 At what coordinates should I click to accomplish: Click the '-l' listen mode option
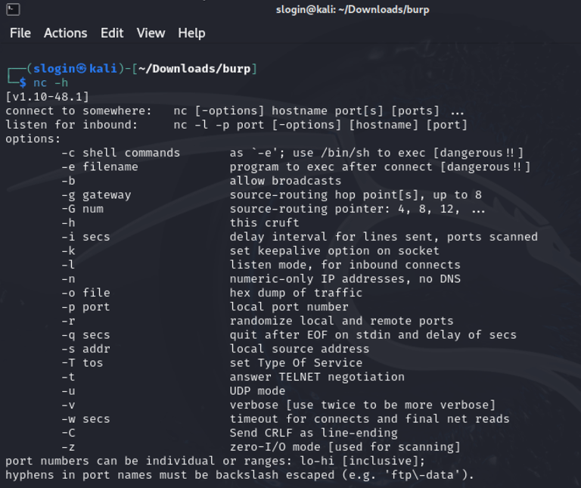tap(261, 265)
